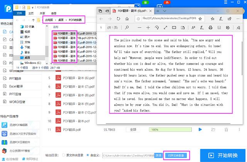
Task: Open 在线客服 link at bottom left
Action: 10,159
